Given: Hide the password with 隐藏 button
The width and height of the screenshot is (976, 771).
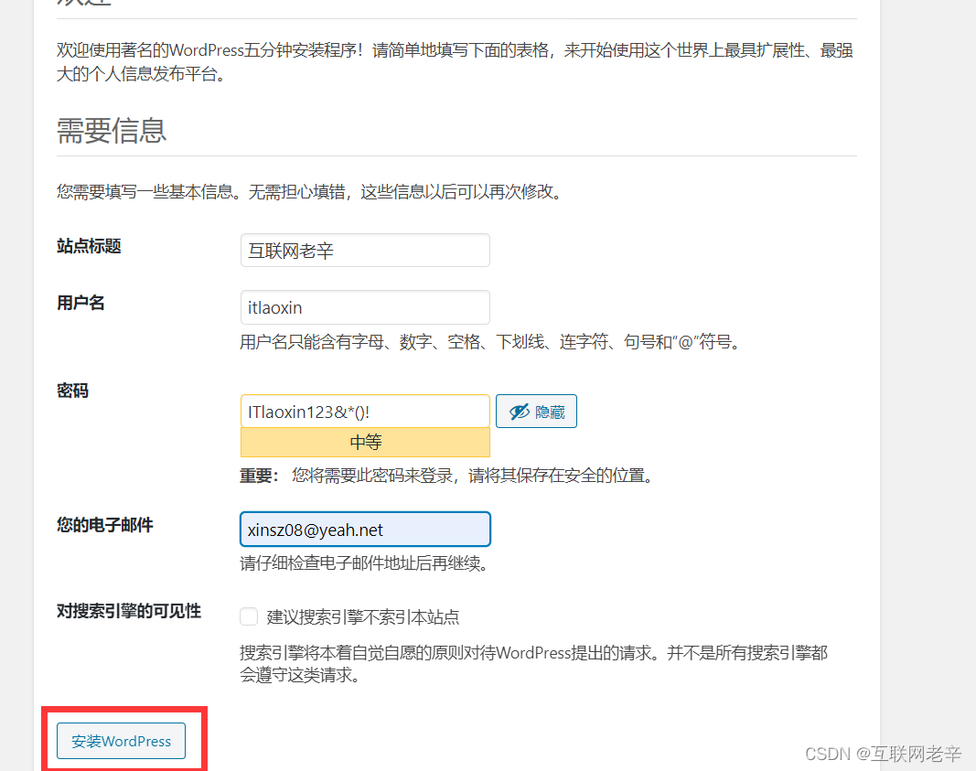Looking at the screenshot, I should [x=536, y=412].
